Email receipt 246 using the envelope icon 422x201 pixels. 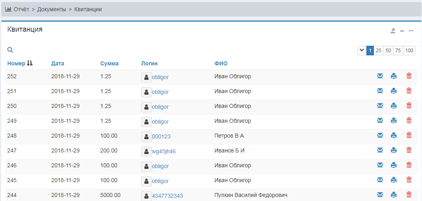coord(380,165)
